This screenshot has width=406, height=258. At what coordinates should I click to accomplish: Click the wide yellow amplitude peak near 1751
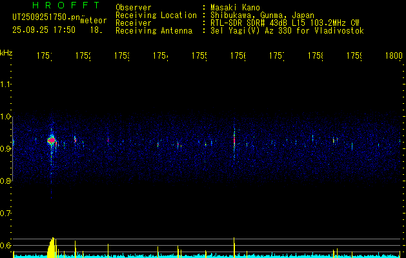click(x=52, y=248)
